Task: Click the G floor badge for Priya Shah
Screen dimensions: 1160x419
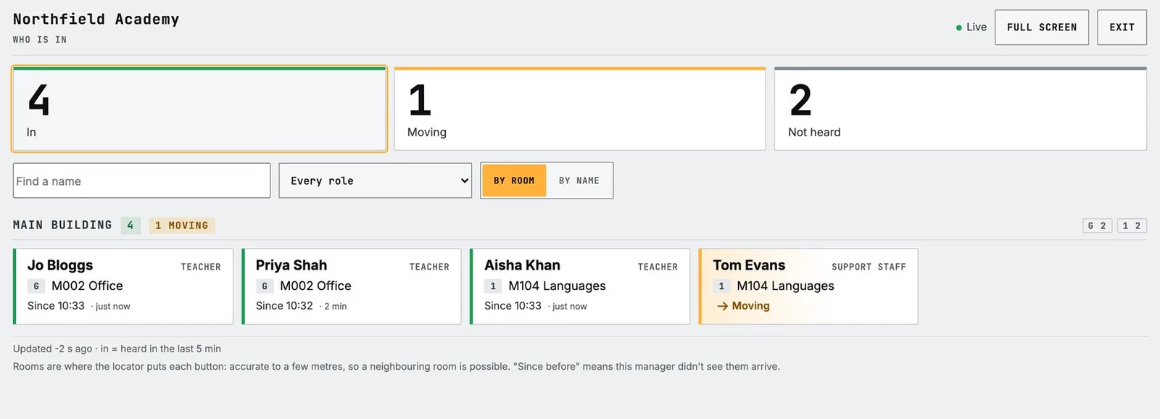Action: tap(265, 286)
